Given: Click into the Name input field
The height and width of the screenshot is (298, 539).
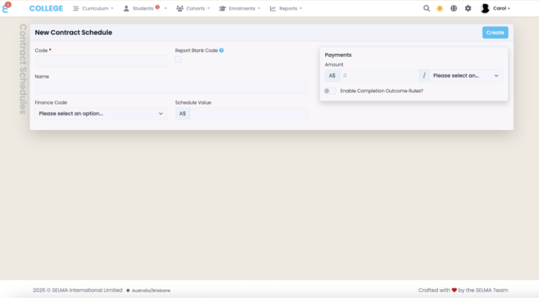Looking at the screenshot, I should [x=171, y=87].
